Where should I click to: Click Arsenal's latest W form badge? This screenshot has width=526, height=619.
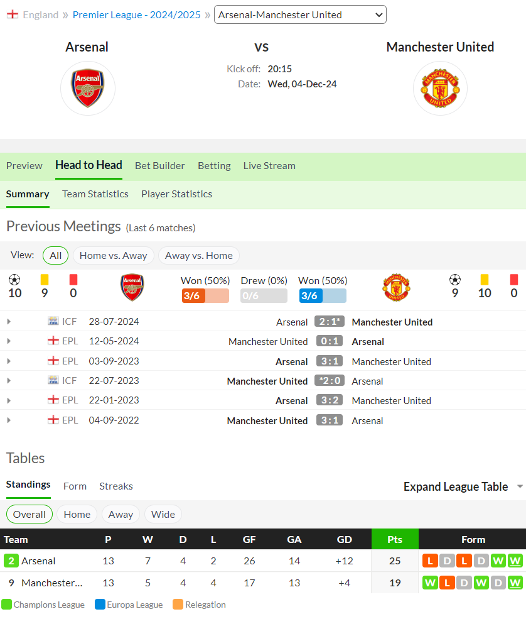(515, 561)
